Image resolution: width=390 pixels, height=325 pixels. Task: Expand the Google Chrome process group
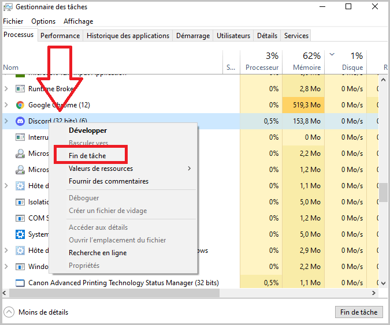pos(6,105)
